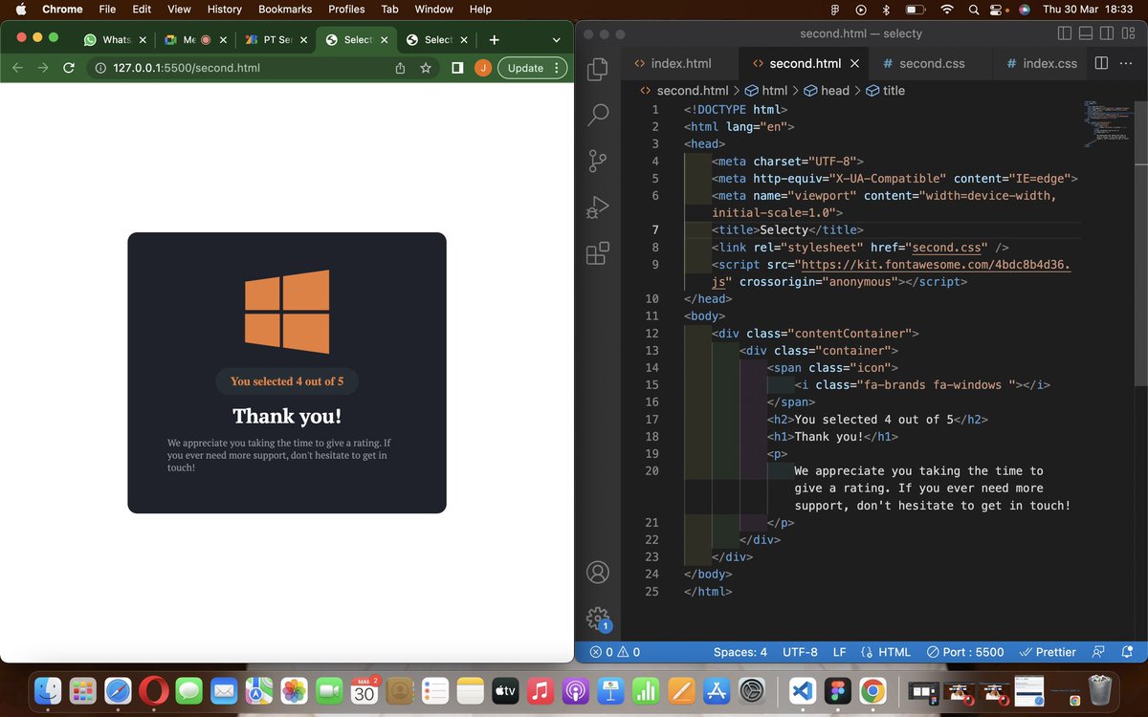
Task: Select the second.html breadcrumb
Action: click(x=683, y=90)
